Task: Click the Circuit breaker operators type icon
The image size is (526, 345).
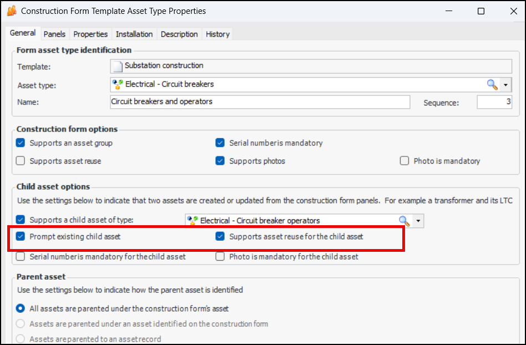Action: [192, 221]
